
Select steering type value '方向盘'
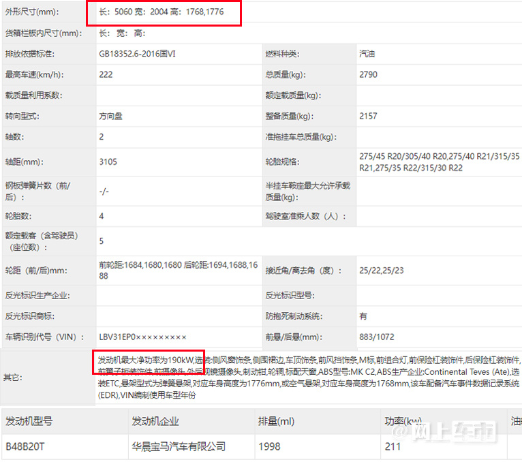111,116
